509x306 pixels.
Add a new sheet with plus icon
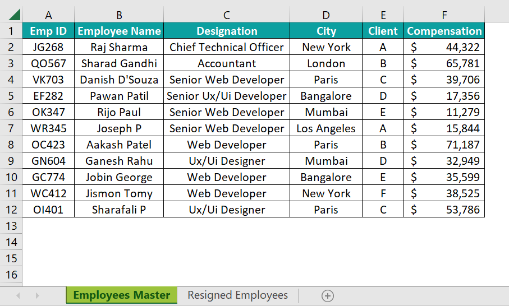(x=328, y=295)
